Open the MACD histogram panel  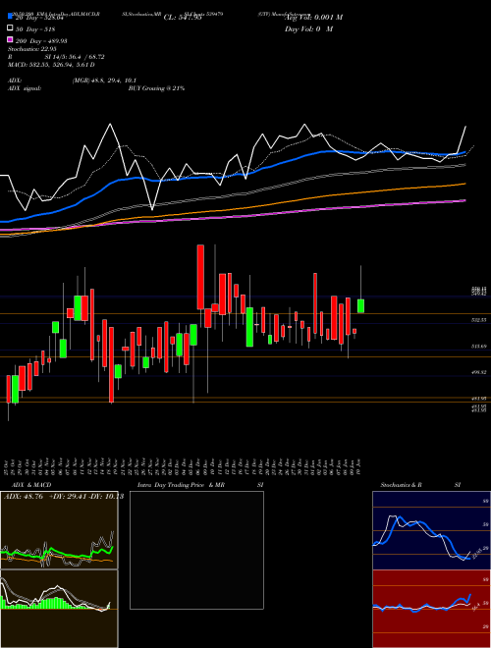[59, 609]
